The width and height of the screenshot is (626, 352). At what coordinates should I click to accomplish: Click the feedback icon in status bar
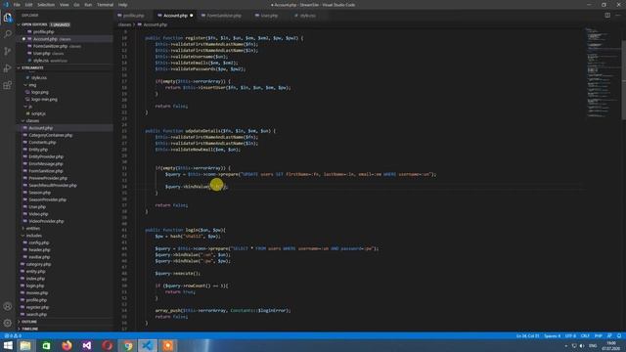click(609, 336)
